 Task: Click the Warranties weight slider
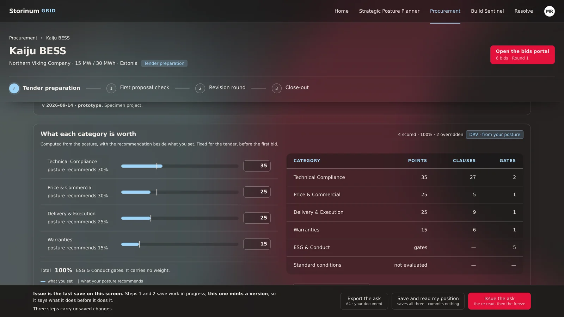point(180,244)
